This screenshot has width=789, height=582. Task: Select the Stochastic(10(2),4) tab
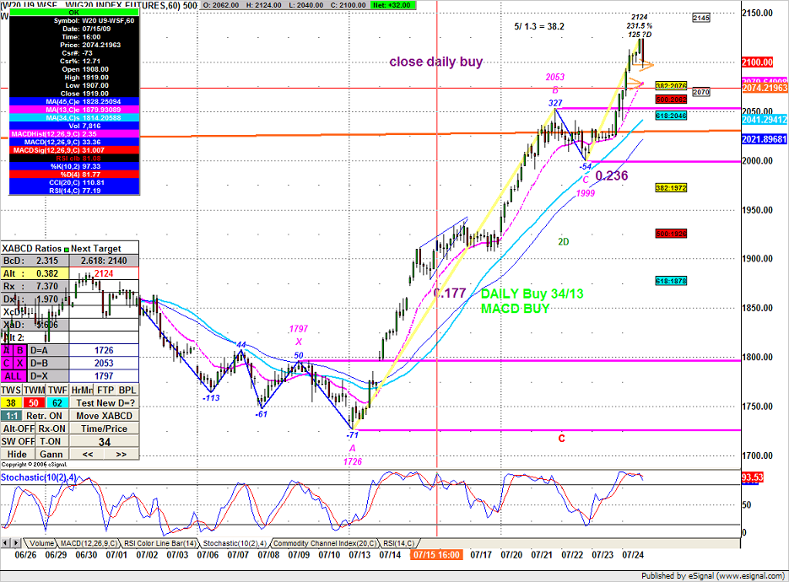click(235, 543)
